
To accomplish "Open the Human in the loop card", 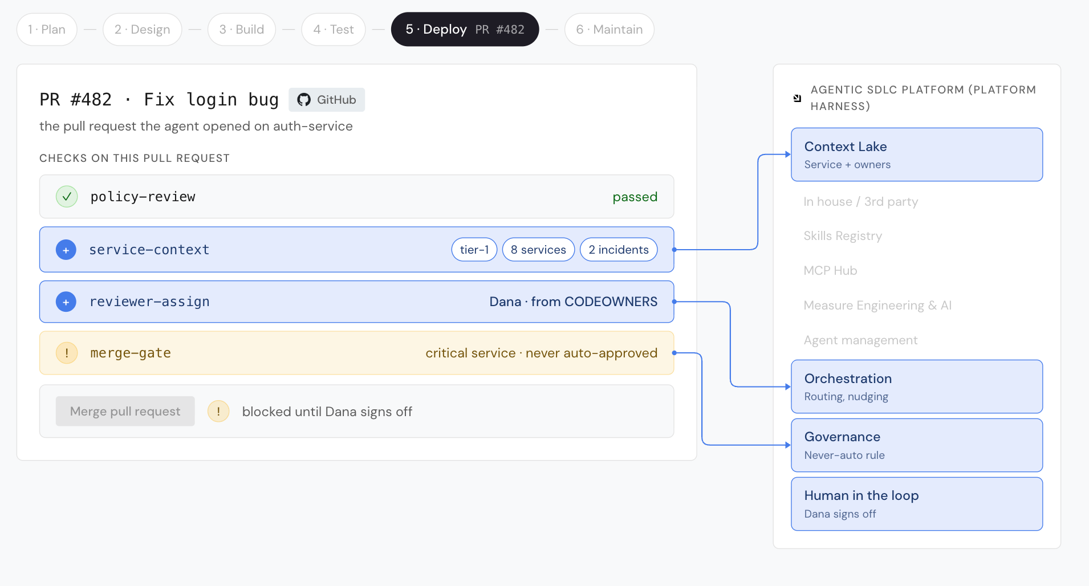I will click(917, 504).
